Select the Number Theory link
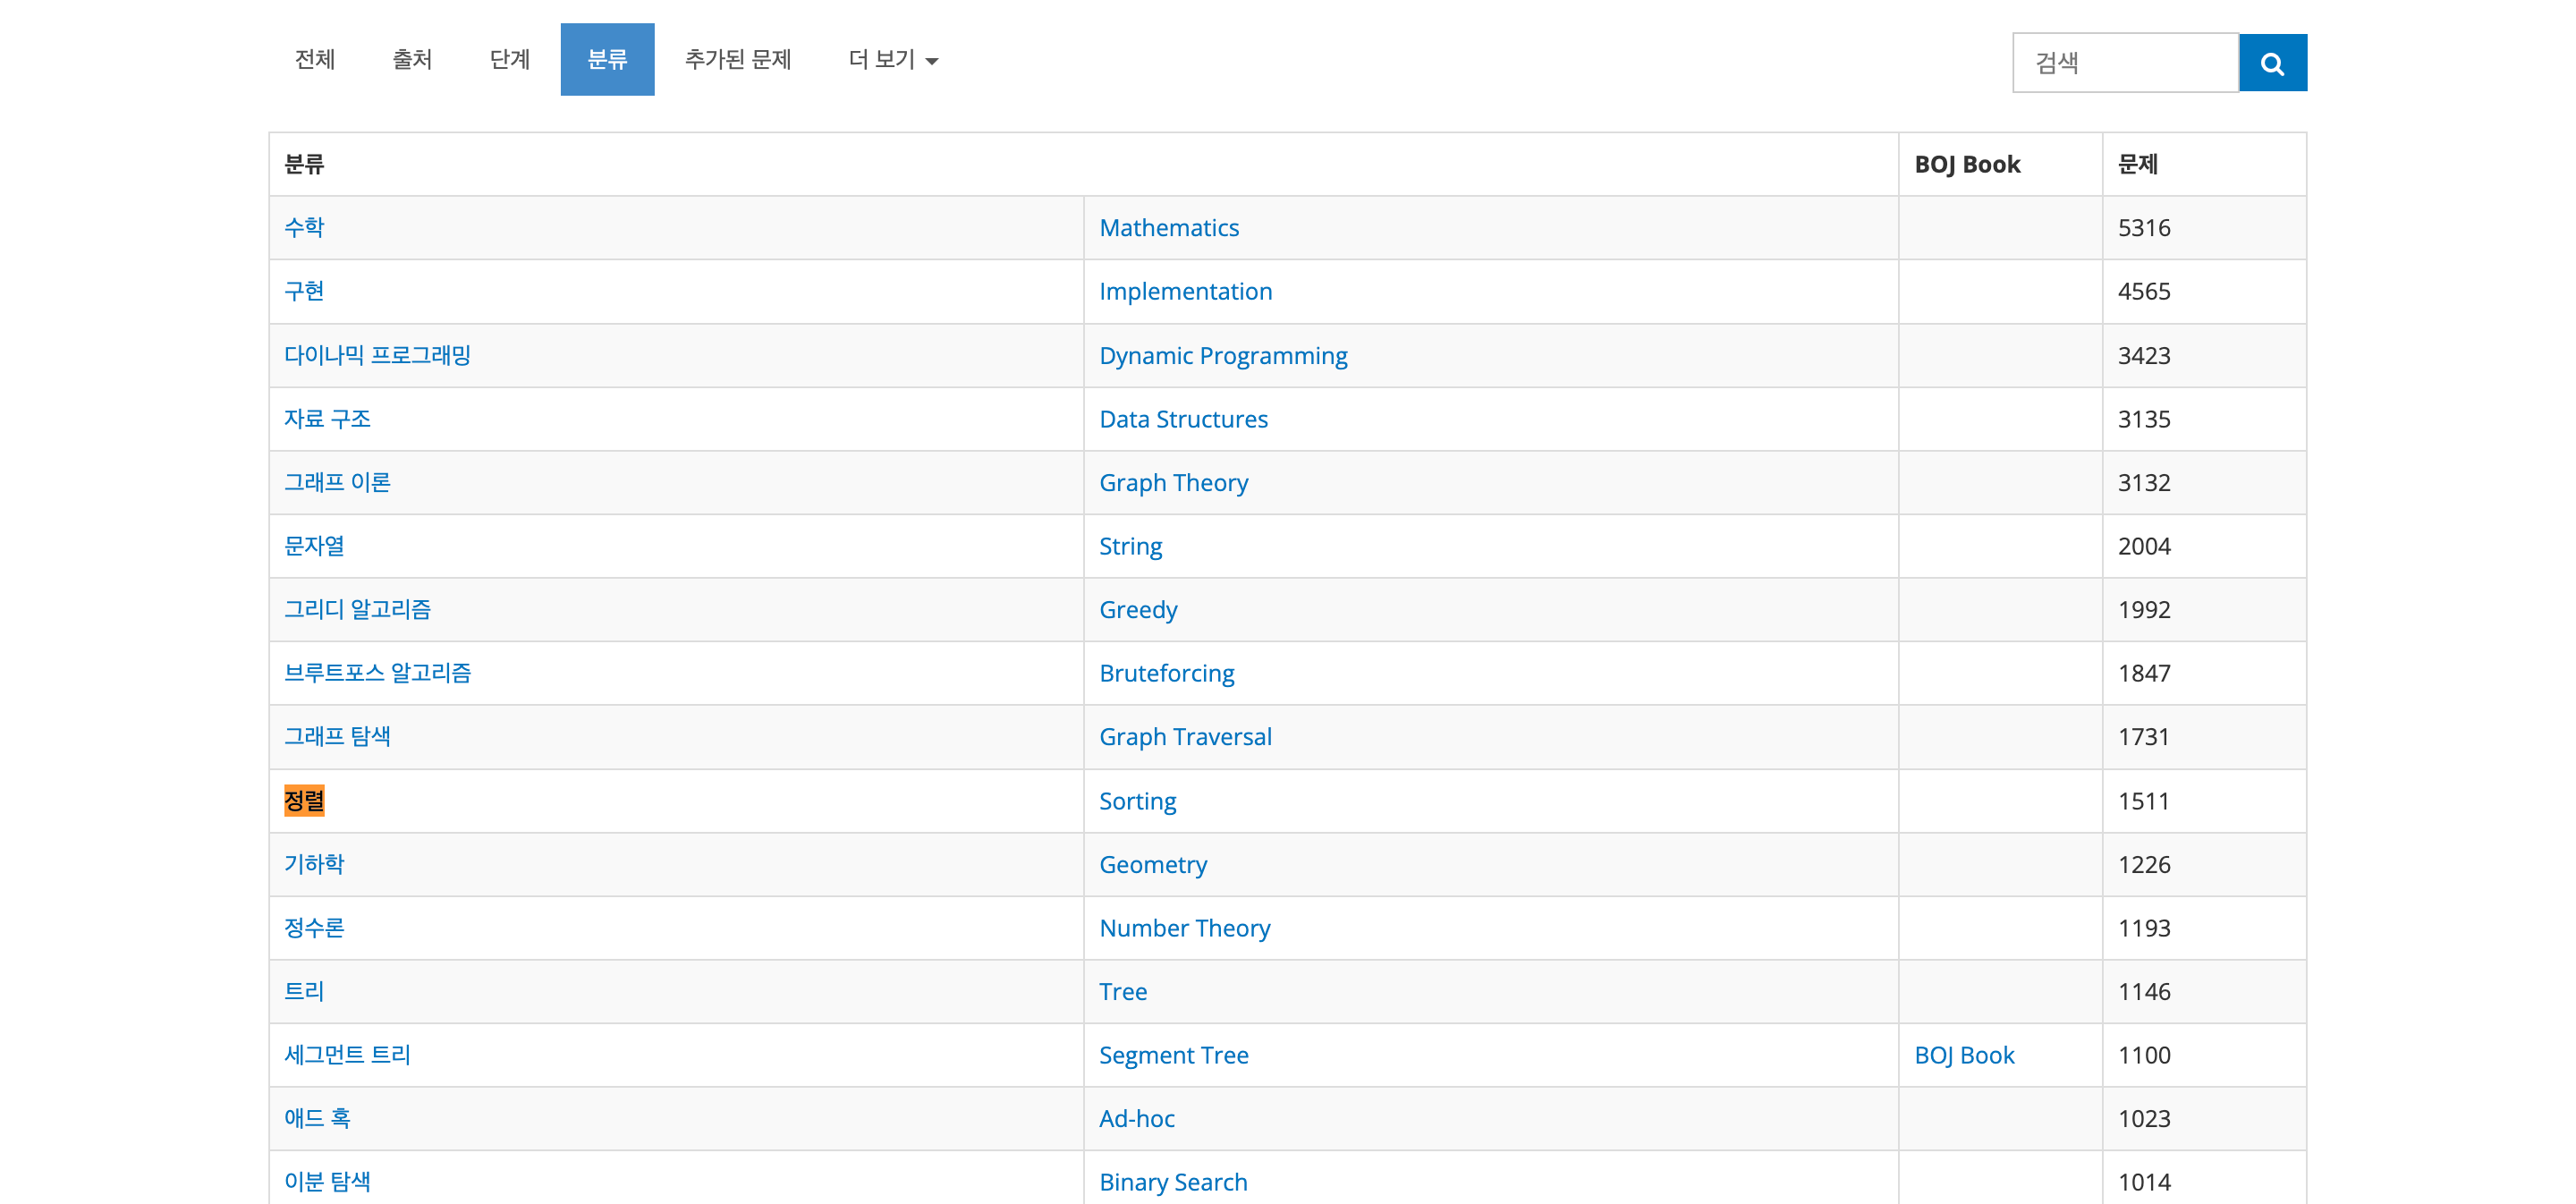Image resolution: width=2576 pixels, height=1204 pixels. tap(1184, 928)
